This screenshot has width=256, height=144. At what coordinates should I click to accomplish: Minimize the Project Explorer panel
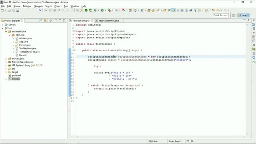coord(60,20)
